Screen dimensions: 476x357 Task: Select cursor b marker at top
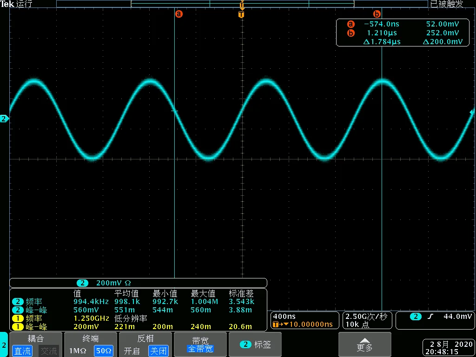point(377,14)
